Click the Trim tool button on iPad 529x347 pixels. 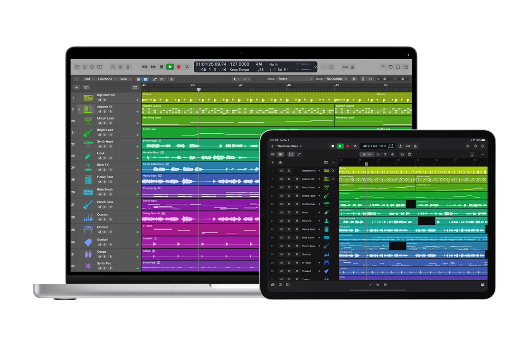[367, 154]
